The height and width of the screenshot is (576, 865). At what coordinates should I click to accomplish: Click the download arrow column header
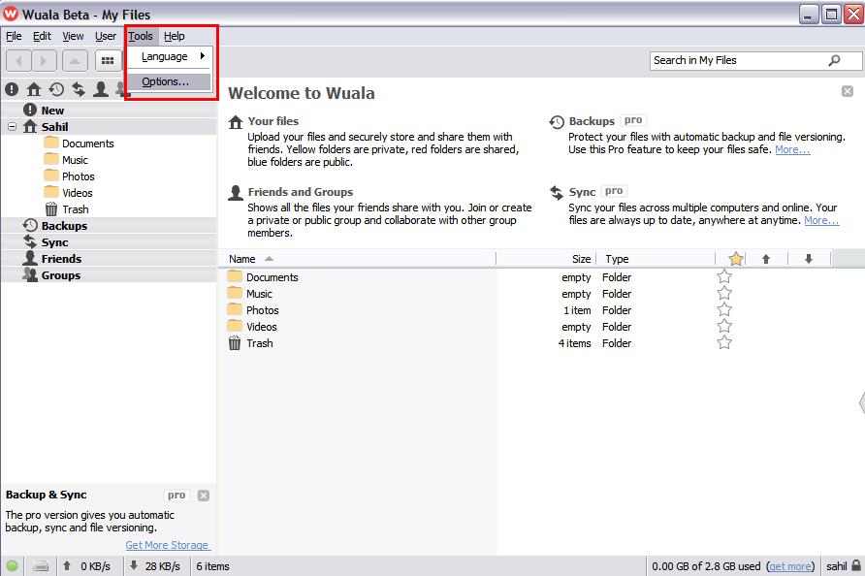coord(808,259)
